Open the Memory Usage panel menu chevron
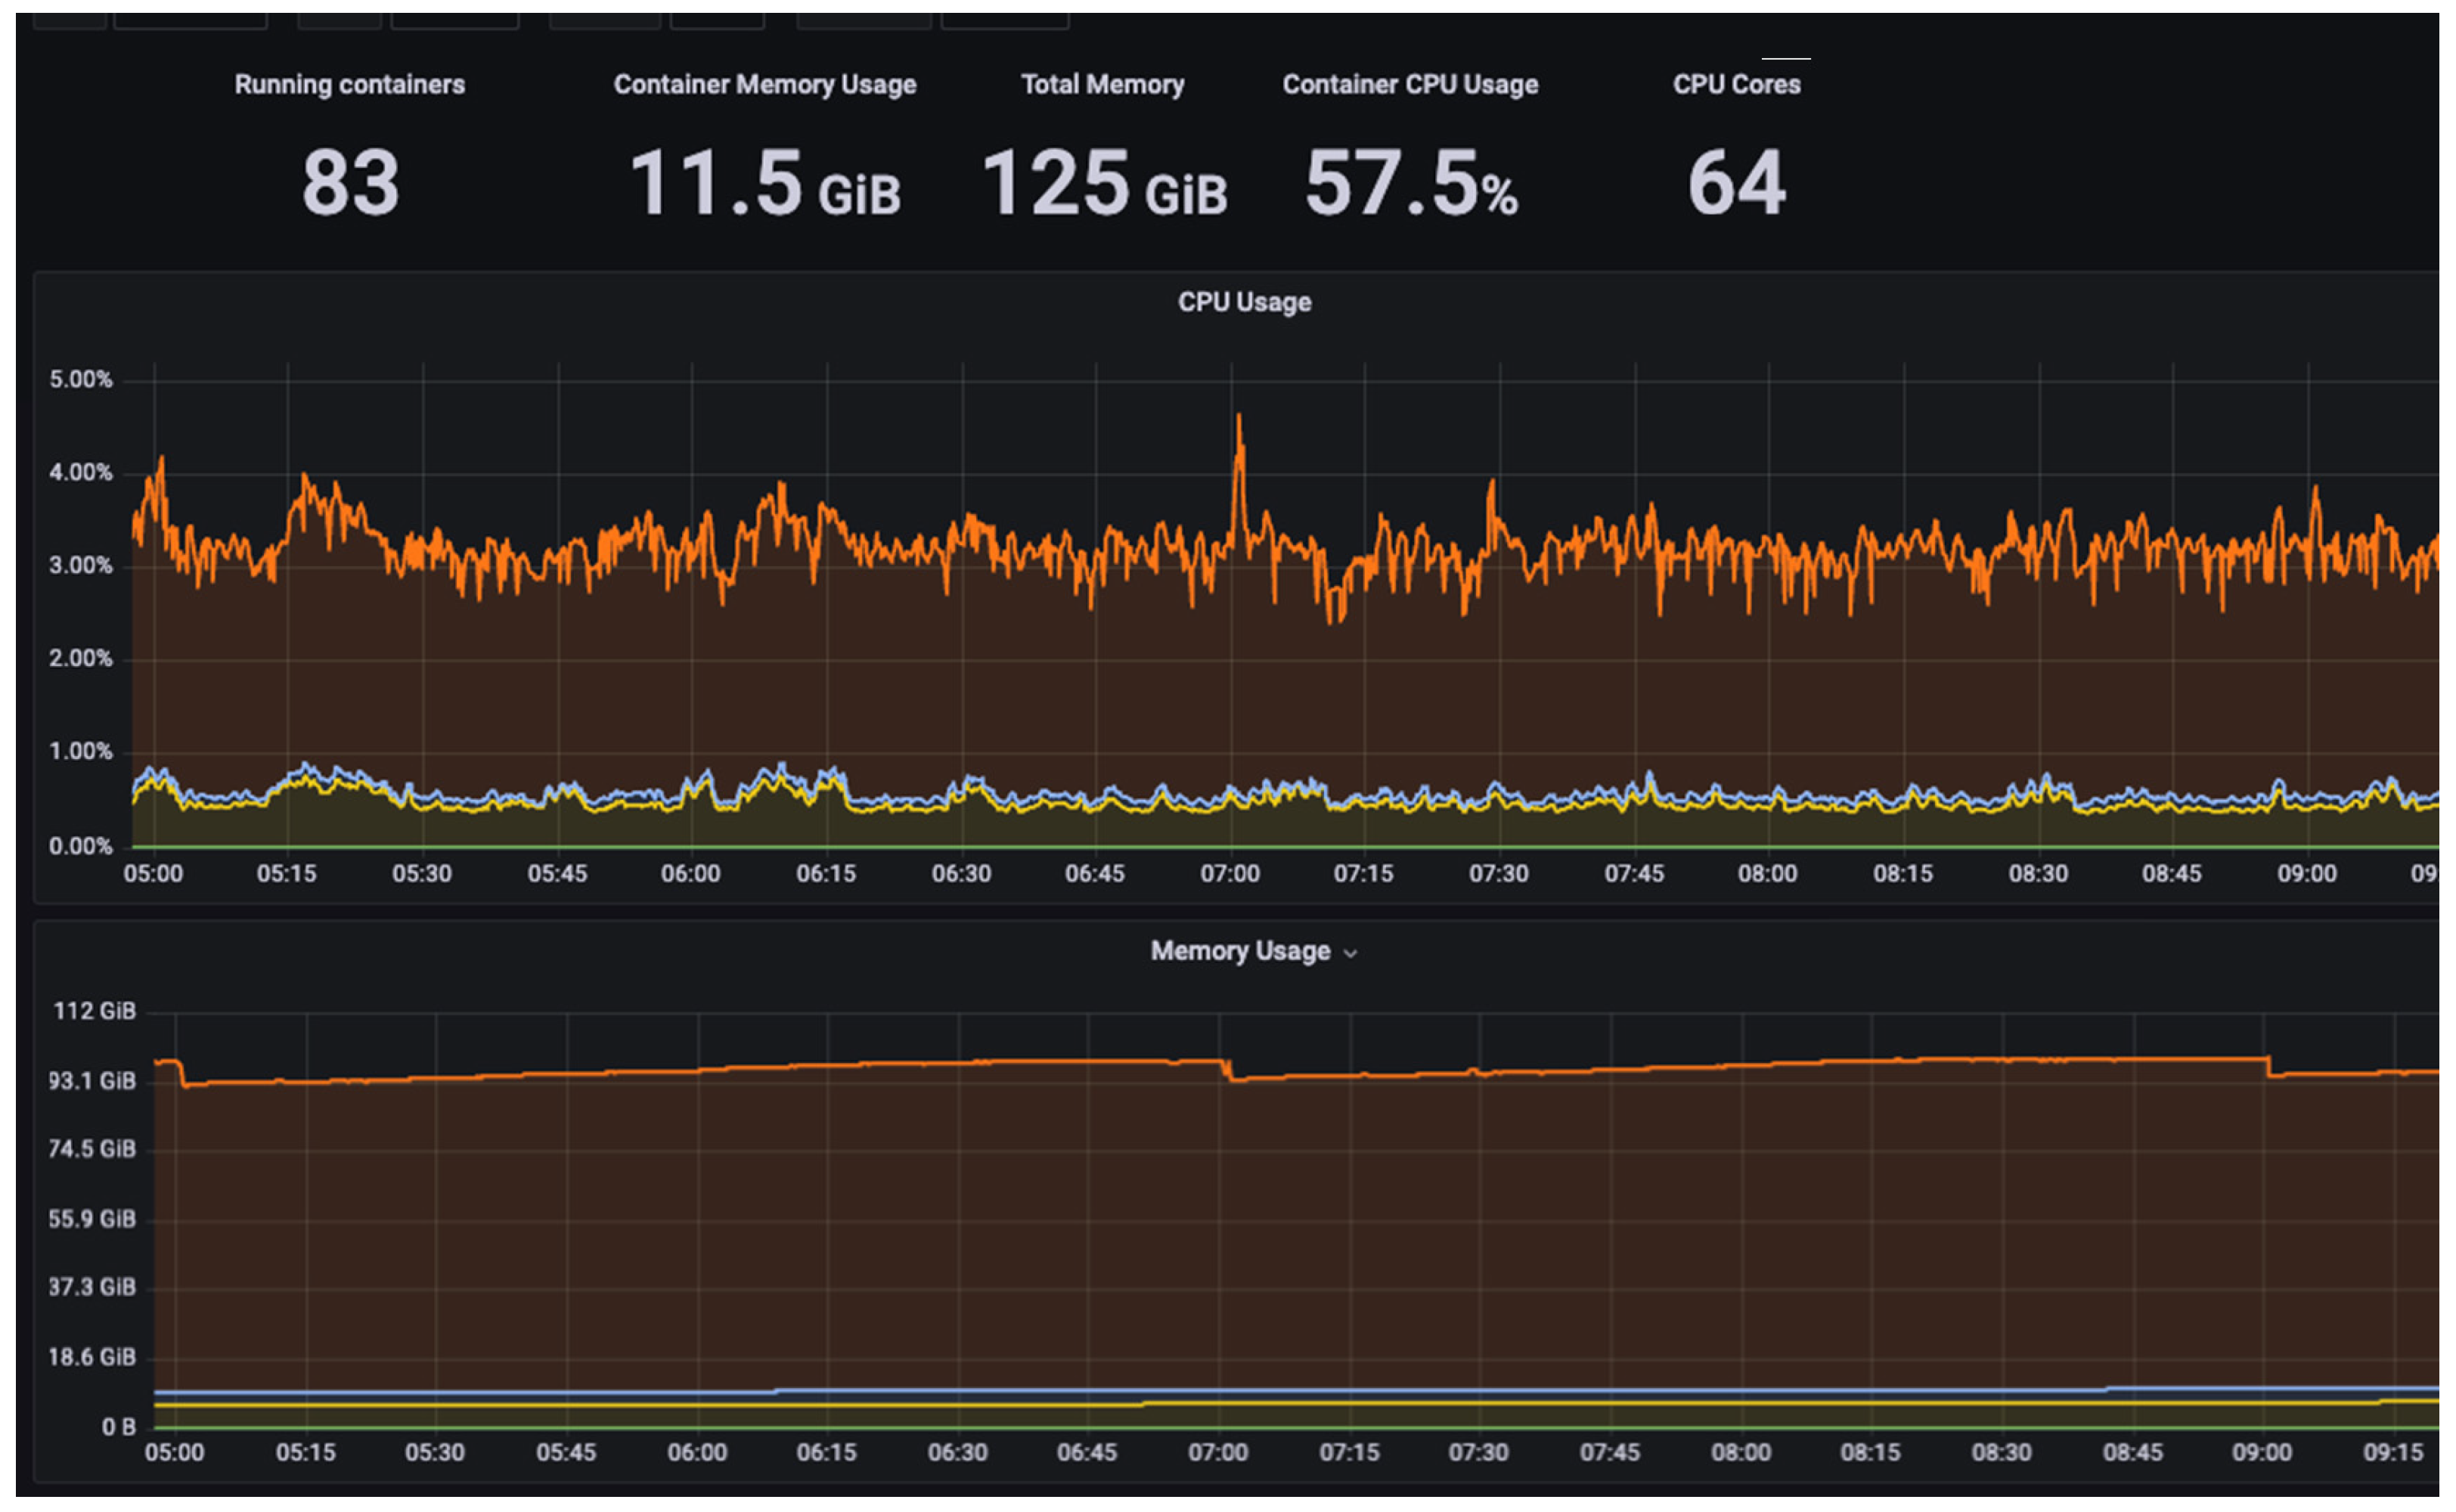The width and height of the screenshot is (2456, 1512). [x=1351, y=953]
